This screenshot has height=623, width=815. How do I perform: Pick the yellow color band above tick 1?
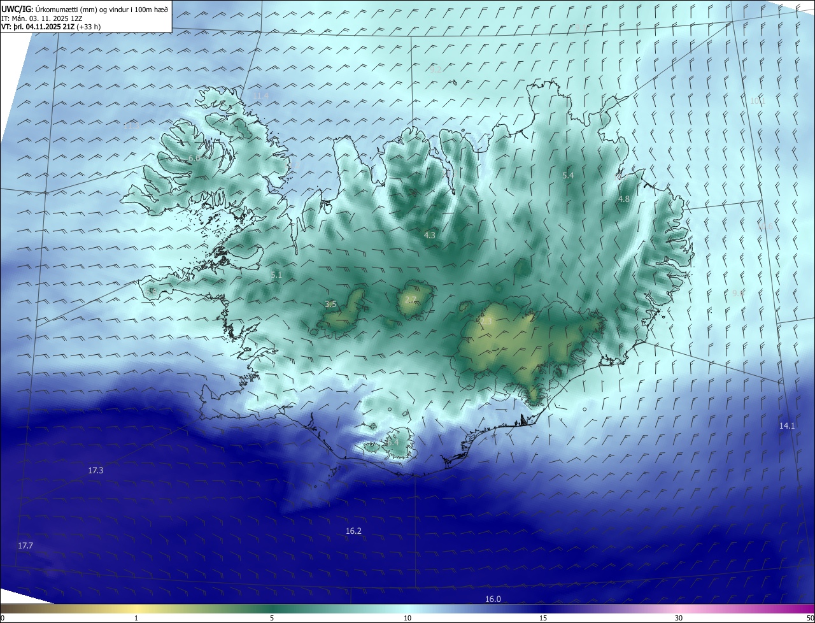[x=136, y=608]
